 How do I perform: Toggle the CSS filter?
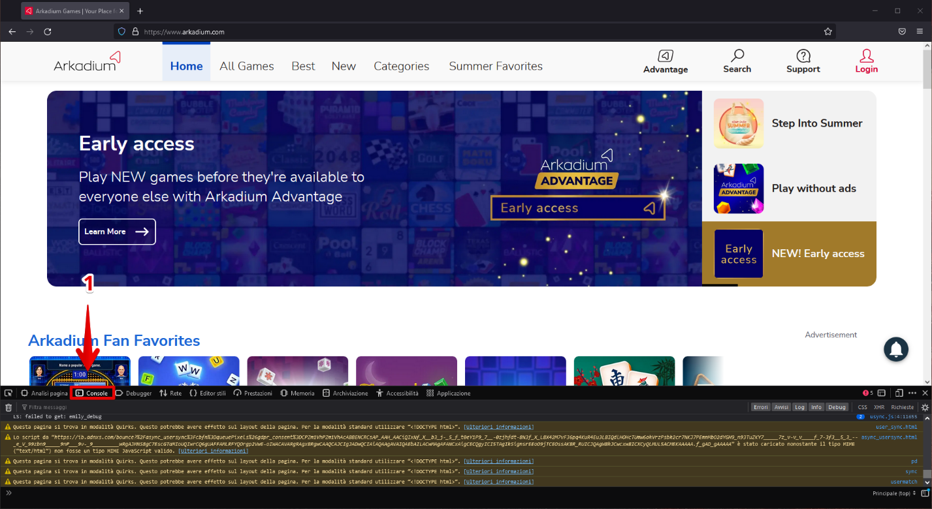click(862, 407)
